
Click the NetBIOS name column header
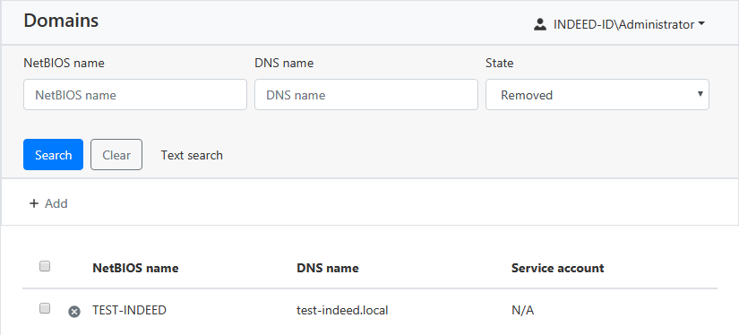click(x=135, y=268)
